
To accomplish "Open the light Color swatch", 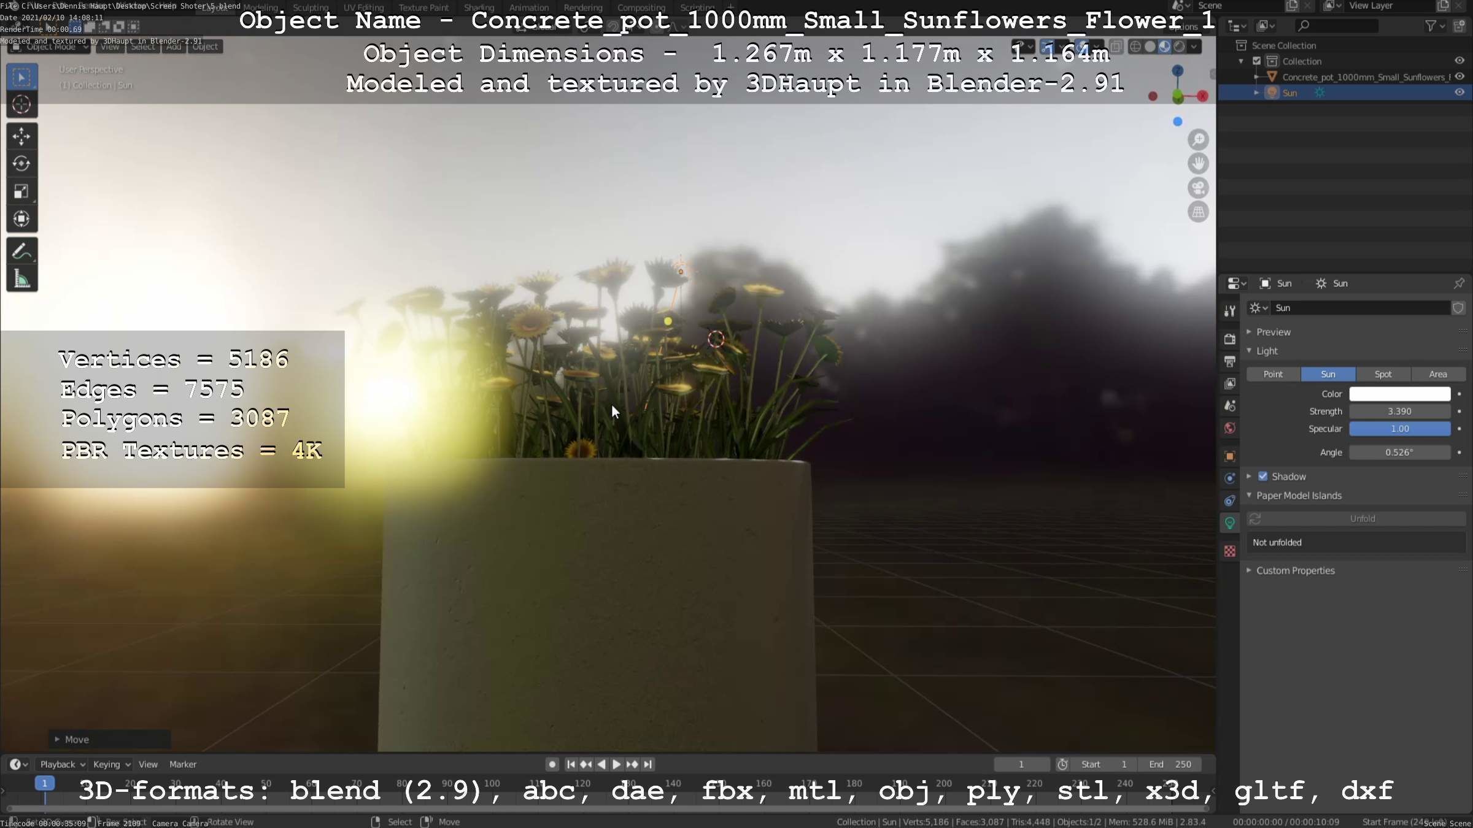I will point(1399,394).
